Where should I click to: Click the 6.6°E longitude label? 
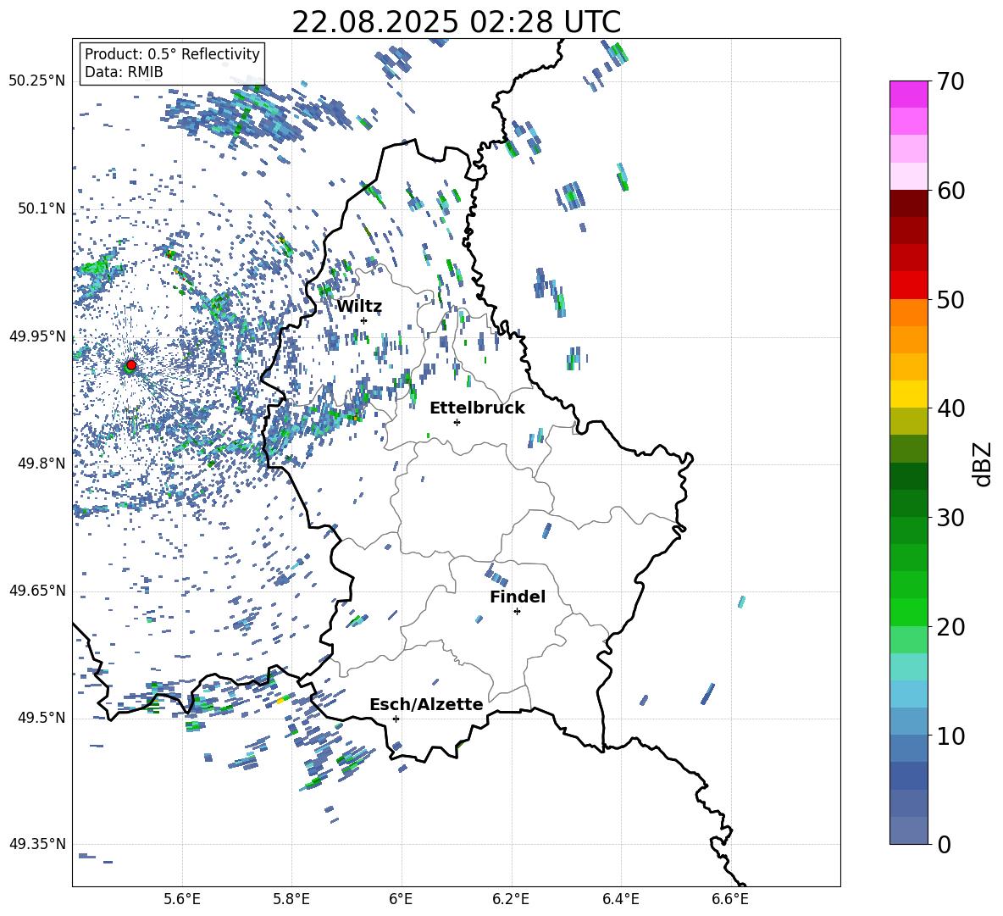pyautogui.click(x=730, y=899)
